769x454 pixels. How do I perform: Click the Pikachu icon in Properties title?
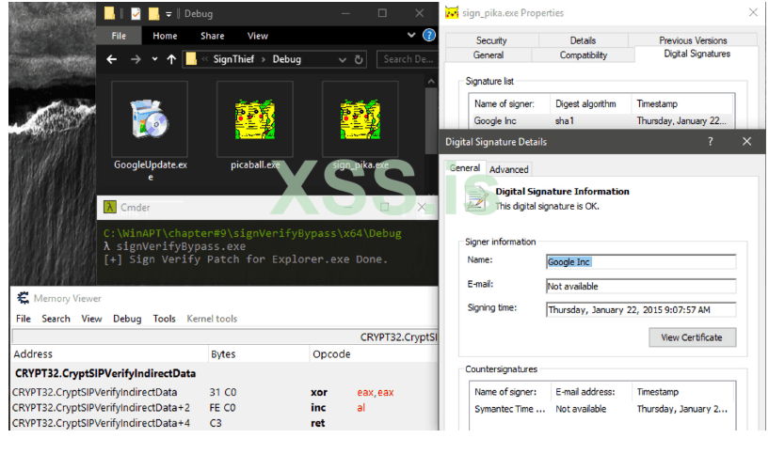[x=452, y=13]
